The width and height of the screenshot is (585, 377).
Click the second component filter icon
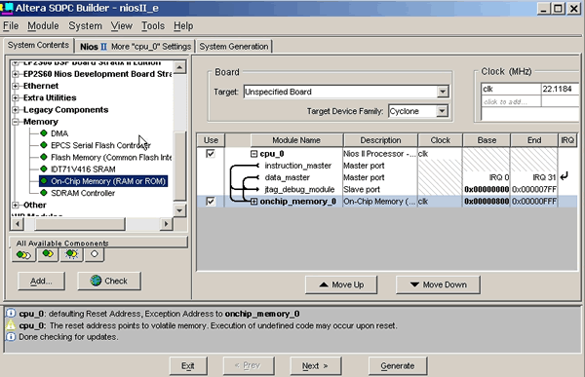pos(48,254)
